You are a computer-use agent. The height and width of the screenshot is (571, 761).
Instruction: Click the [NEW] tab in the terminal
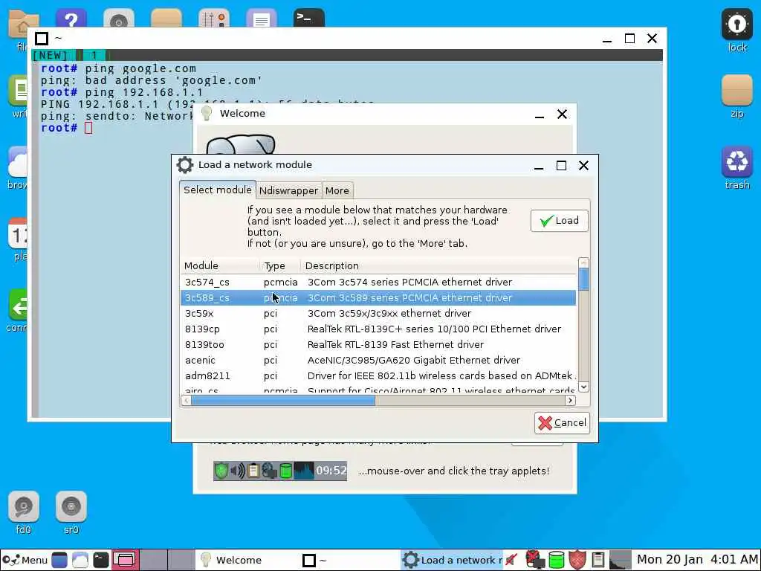(x=50, y=55)
